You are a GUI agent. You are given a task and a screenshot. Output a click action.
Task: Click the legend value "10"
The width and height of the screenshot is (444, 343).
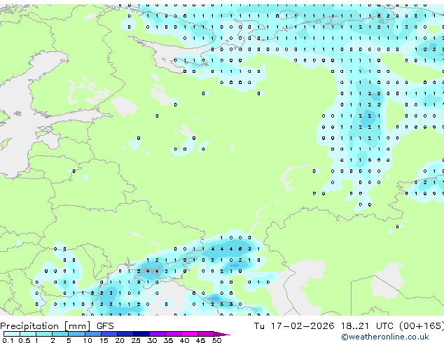pyautogui.click(x=88, y=340)
